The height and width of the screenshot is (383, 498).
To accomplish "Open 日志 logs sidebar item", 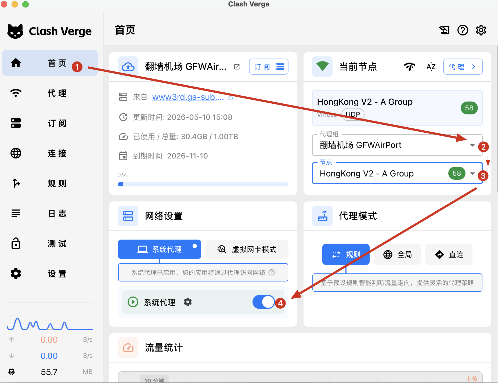I will pos(50,213).
